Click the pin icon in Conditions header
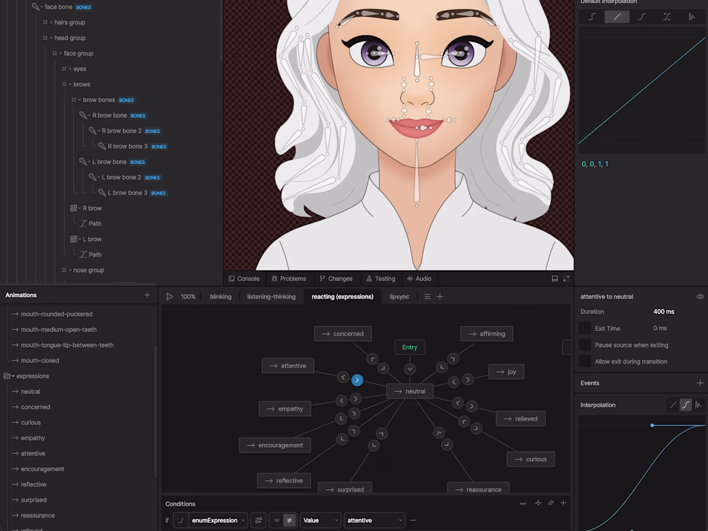Viewport: 708px width, 531px height. pyautogui.click(x=551, y=503)
